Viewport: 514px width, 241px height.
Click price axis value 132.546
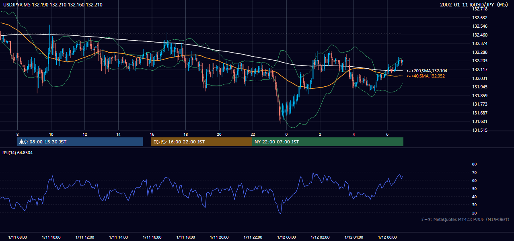(x=479, y=26)
